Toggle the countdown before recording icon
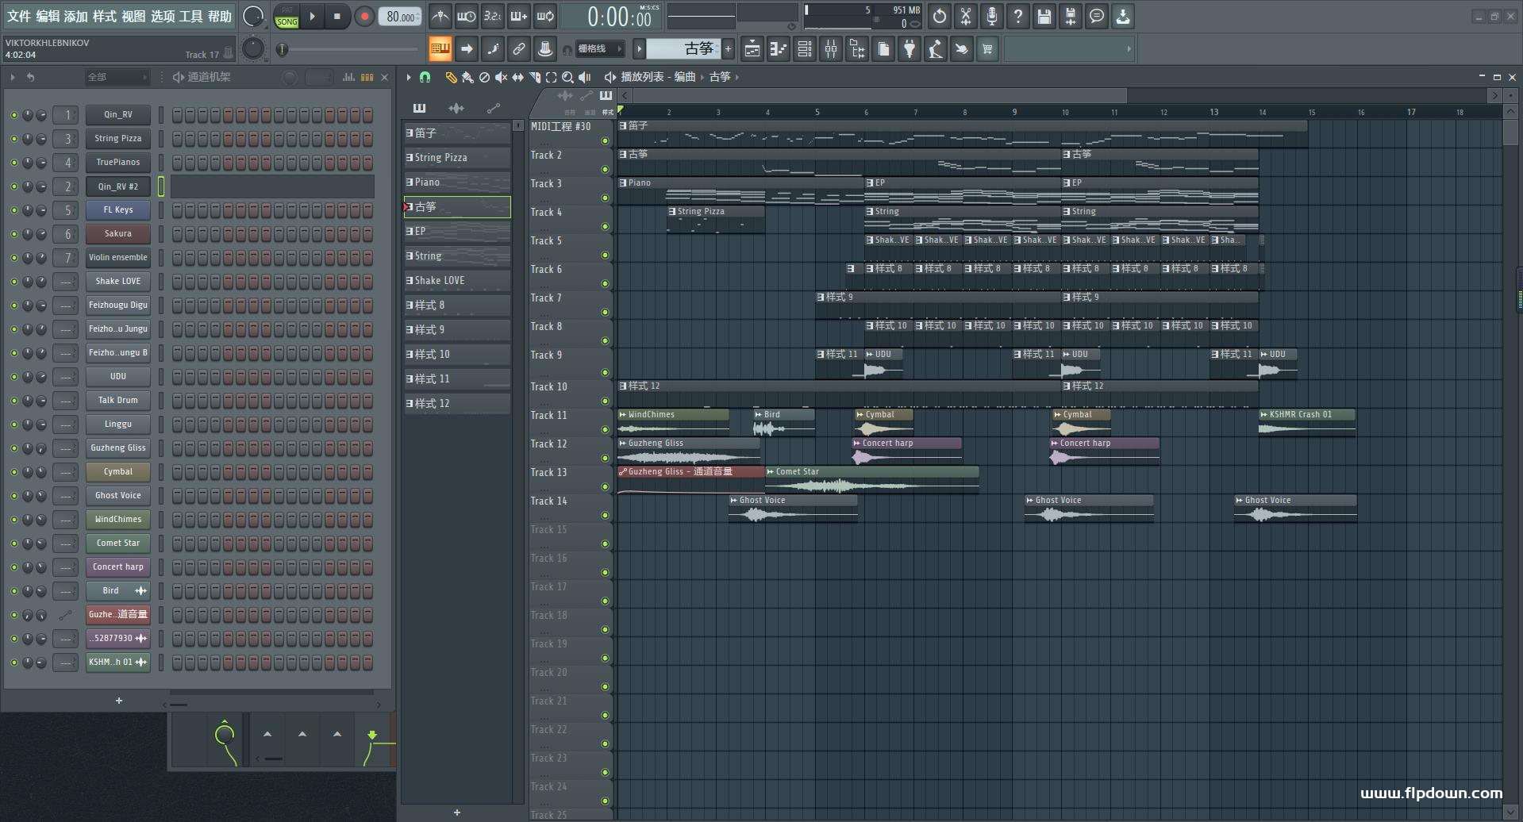 (492, 16)
